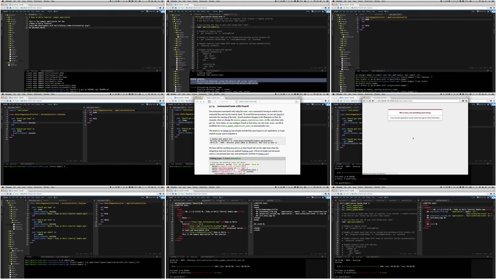Stop loading in the error page browser window
Viewport: 496px width, 279px height.
point(370,101)
